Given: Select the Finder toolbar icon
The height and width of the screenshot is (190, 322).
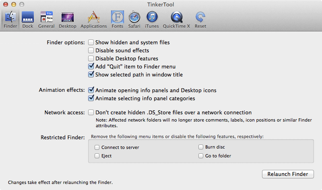Looking at the screenshot, I should tap(10, 18).
